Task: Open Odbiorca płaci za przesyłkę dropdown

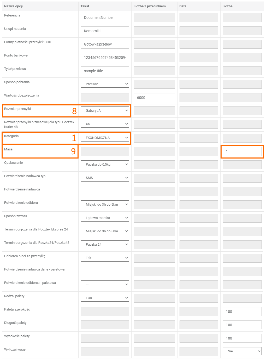Action: click(105, 258)
